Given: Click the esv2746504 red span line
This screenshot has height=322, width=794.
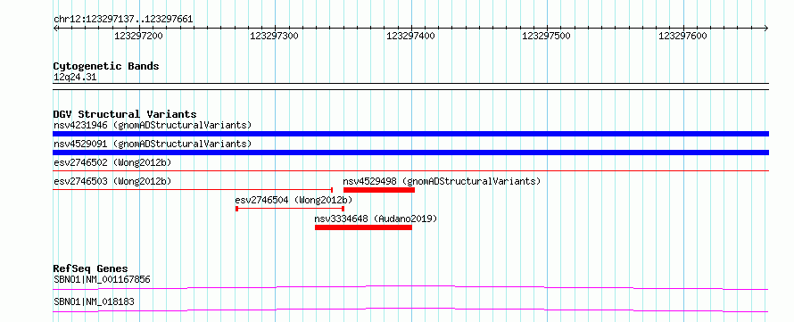Looking at the screenshot, I should click(x=290, y=209).
